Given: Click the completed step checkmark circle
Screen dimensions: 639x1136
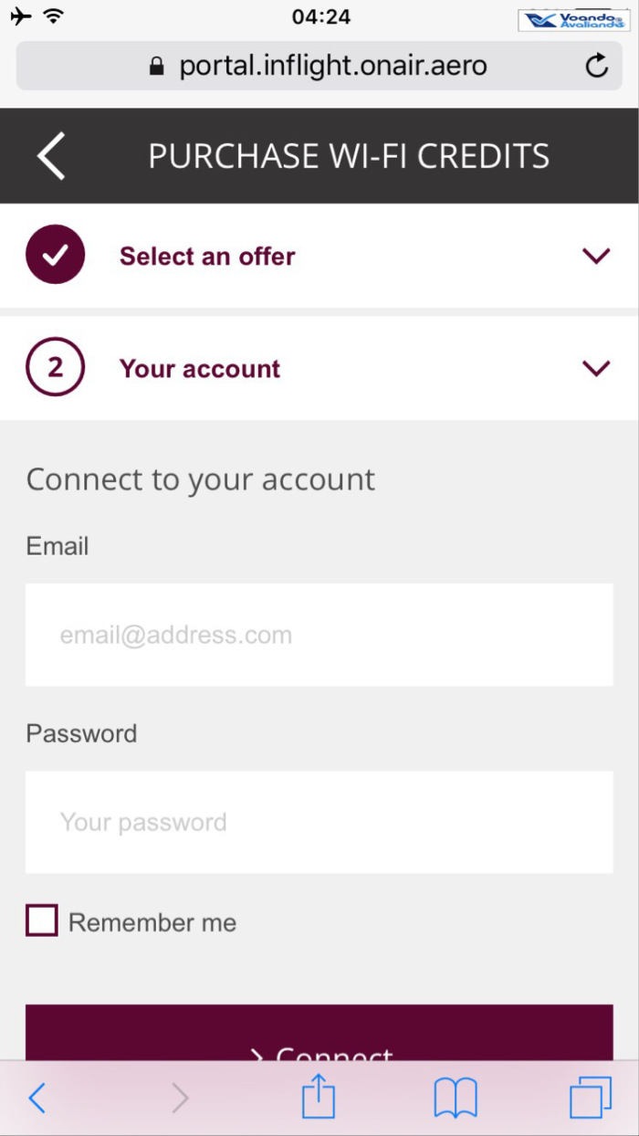Looking at the screenshot, I should [56, 256].
